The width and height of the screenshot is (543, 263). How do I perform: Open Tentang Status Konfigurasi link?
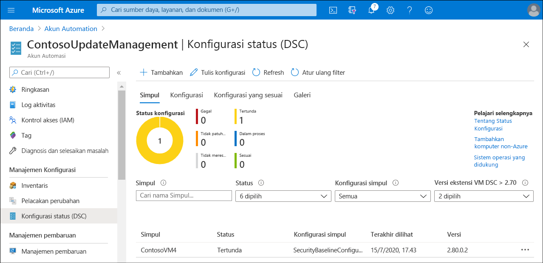coord(493,124)
